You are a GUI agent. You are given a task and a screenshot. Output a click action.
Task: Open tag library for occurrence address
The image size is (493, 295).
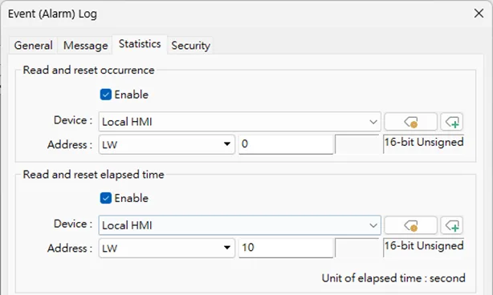pyautogui.click(x=410, y=122)
